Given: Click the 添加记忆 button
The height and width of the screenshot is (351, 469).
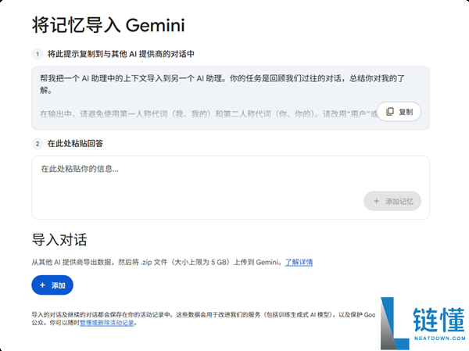Looking at the screenshot, I should click(x=392, y=201).
